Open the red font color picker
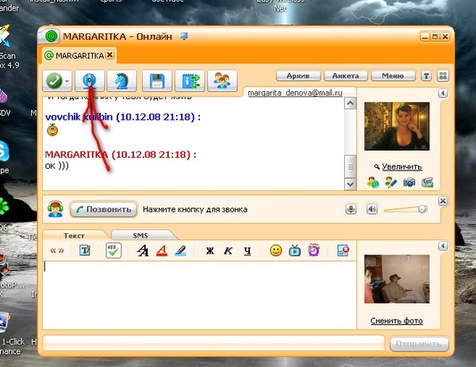 [162, 250]
